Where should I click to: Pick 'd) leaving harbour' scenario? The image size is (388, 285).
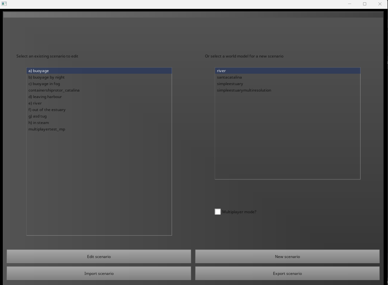45,97
